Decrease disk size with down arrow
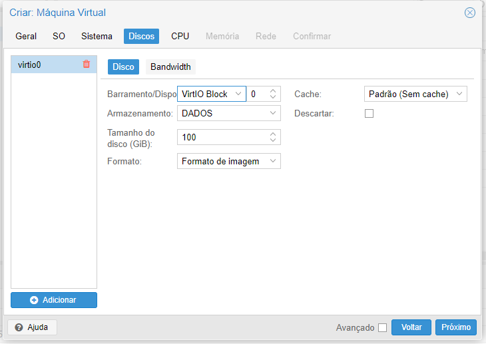The height and width of the screenshot is (344, 486). [x=273, y=140]
